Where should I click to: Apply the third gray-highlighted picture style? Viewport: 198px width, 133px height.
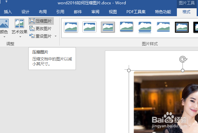tap(108, 27)
